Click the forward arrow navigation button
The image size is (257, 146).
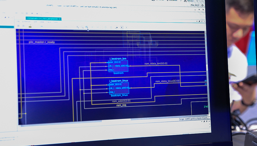click(126, 28)
